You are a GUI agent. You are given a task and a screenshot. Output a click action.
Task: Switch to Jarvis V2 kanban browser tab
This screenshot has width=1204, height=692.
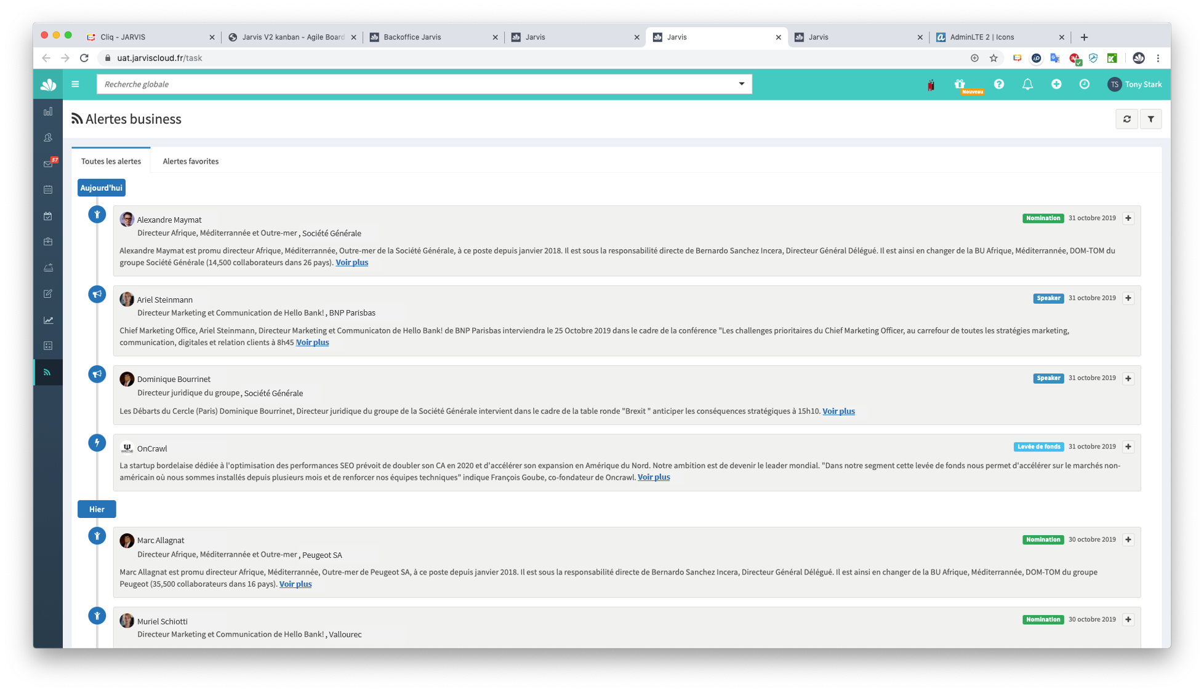292,37
